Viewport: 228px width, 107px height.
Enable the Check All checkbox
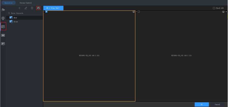(x=214, y=8)
